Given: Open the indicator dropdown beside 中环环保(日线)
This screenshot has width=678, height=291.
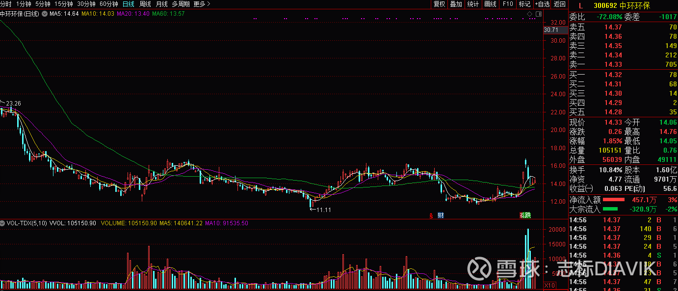Looking at the screenshot, I should 45,14.
